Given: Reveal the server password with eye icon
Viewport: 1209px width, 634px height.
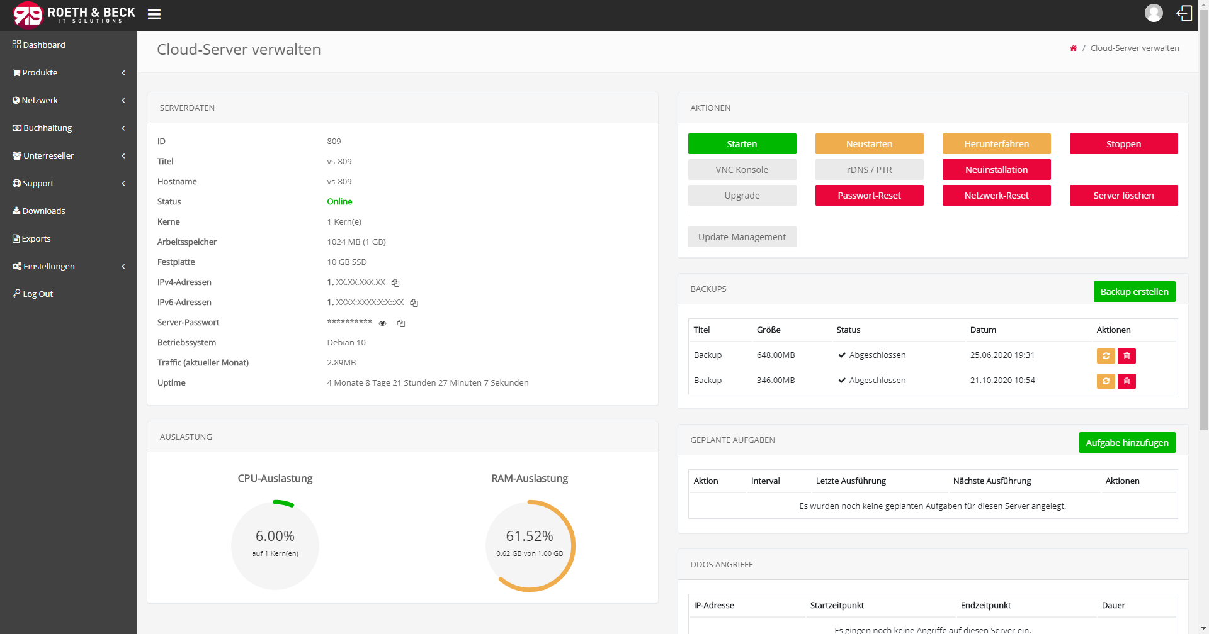Looking at the screenshot, I should point(382,323).
